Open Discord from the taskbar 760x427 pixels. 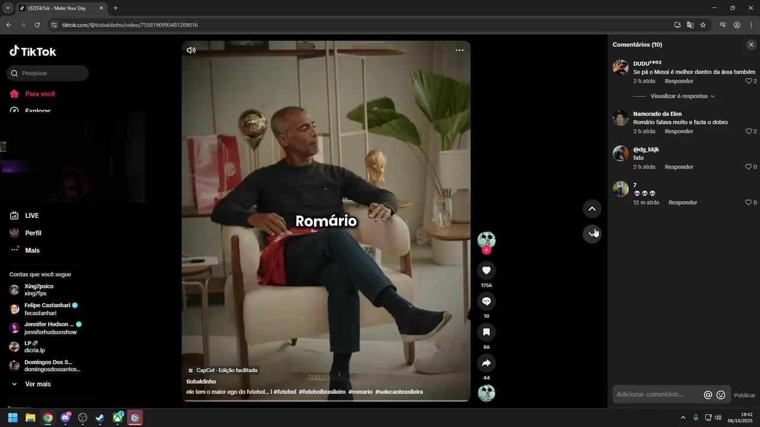65,418
